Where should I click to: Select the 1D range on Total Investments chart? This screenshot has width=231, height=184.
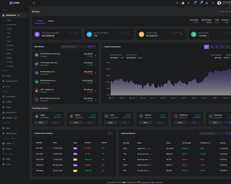coord(206,47)
